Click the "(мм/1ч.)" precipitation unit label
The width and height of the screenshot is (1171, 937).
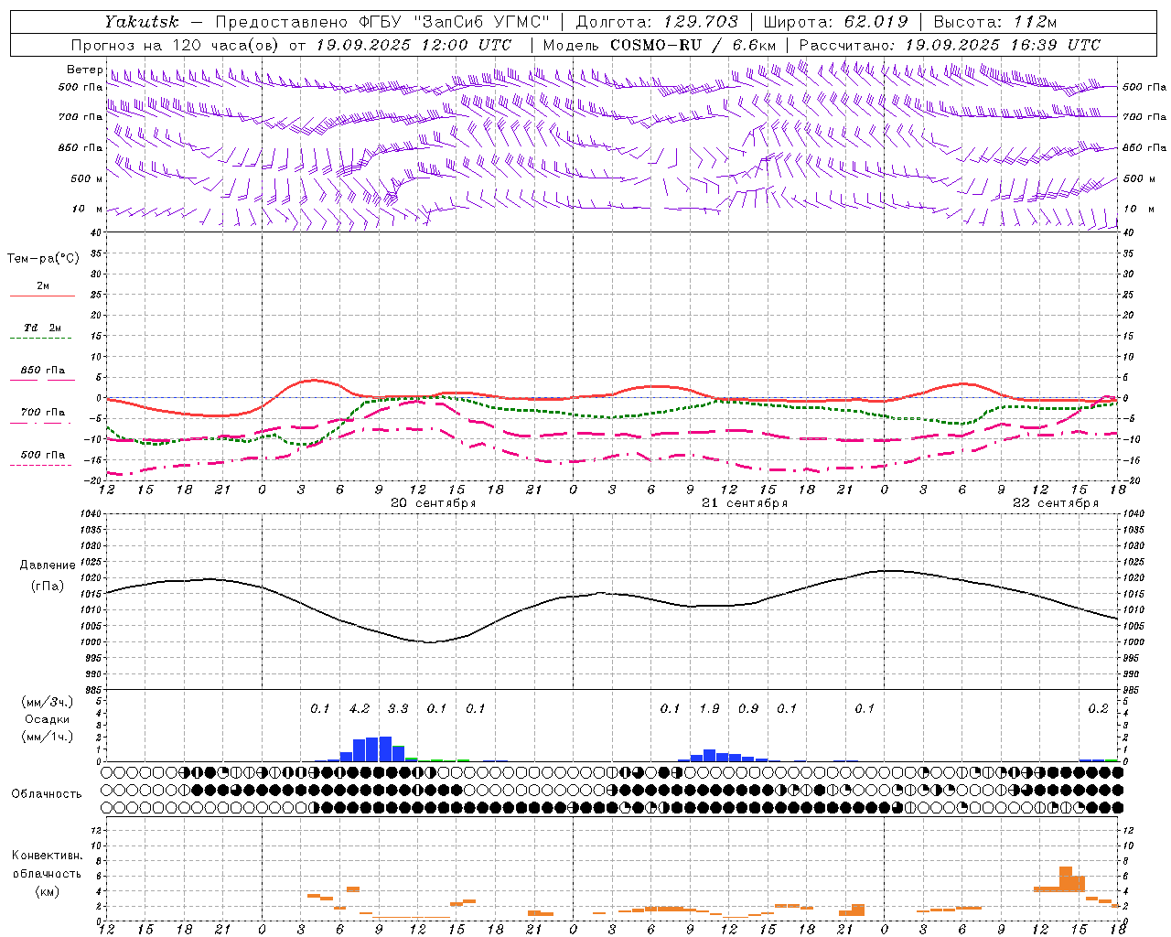click(x=48, y=737)
